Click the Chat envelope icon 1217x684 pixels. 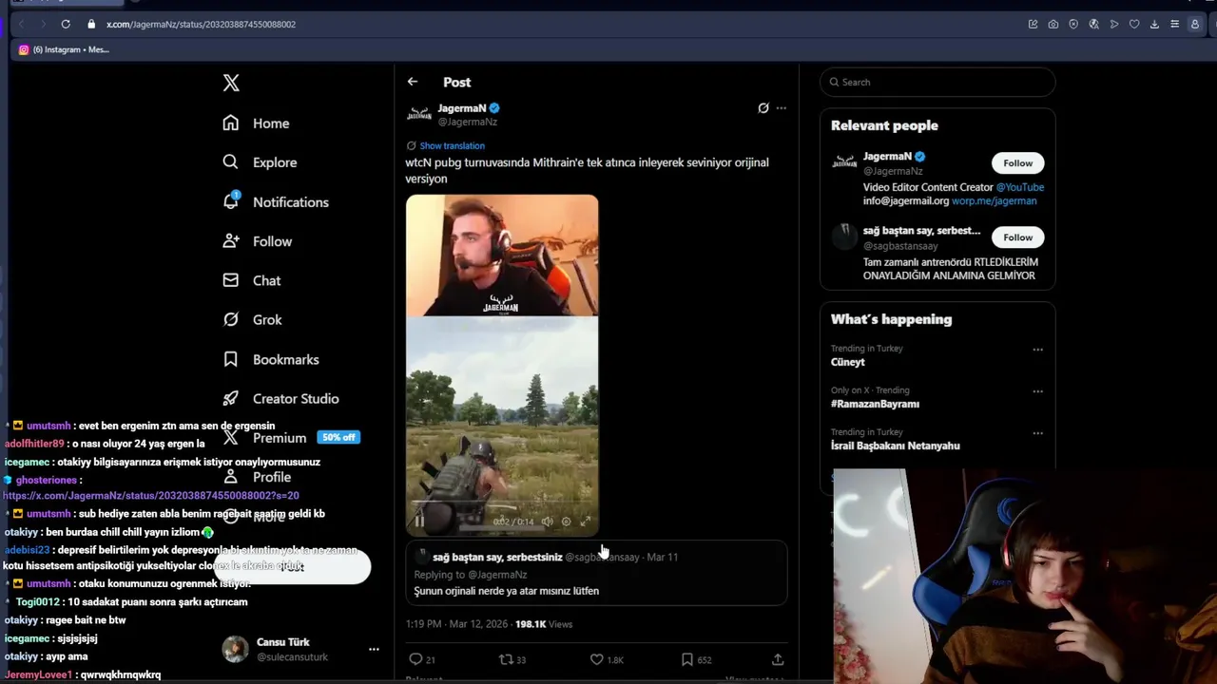(x=230, y=280)
